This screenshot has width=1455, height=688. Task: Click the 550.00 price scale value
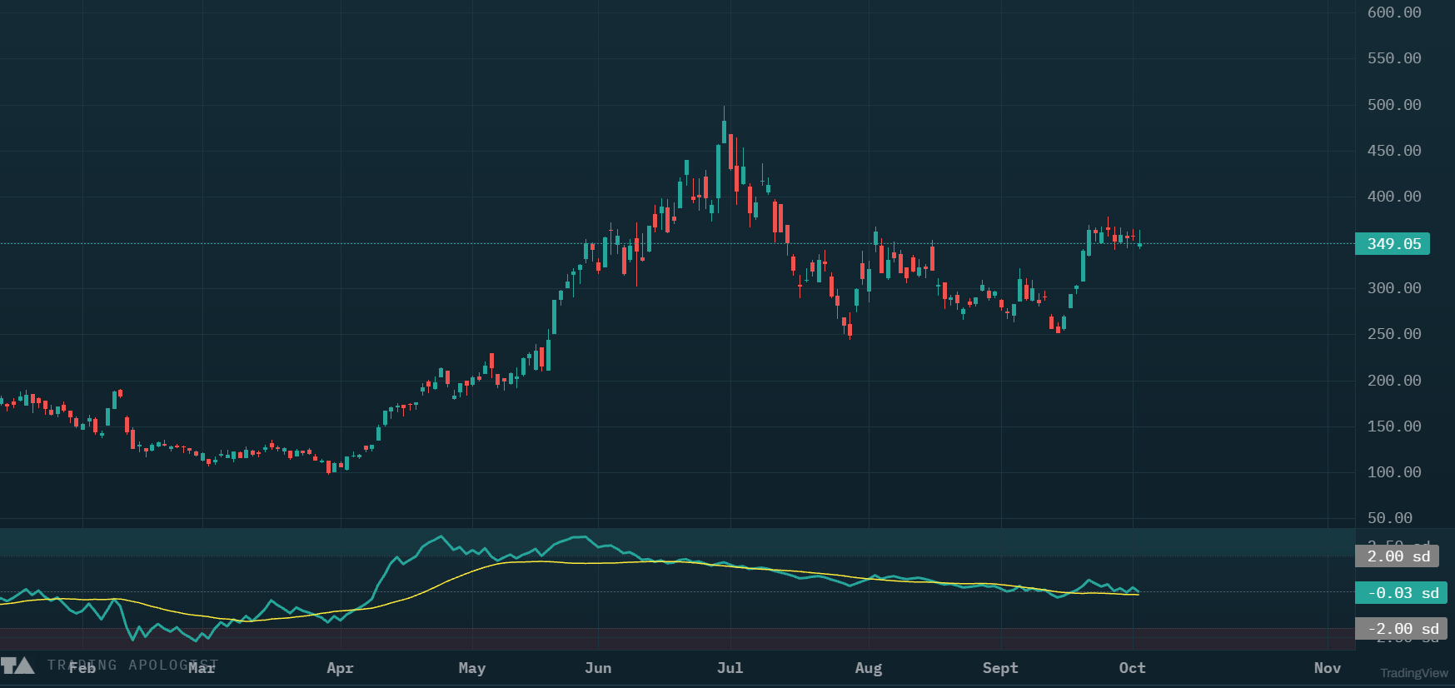coord(1394,58)
